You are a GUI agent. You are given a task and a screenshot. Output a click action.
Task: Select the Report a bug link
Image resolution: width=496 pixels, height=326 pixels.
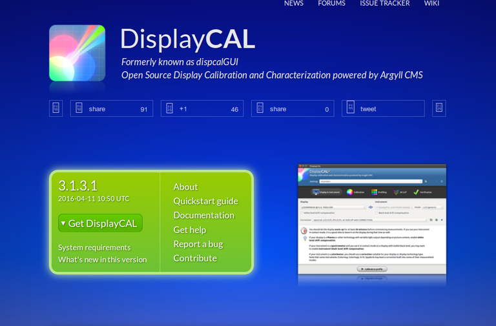[x=198, y=244]
